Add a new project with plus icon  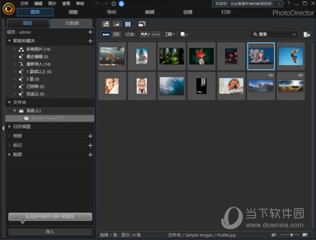(x=90, y=32)
